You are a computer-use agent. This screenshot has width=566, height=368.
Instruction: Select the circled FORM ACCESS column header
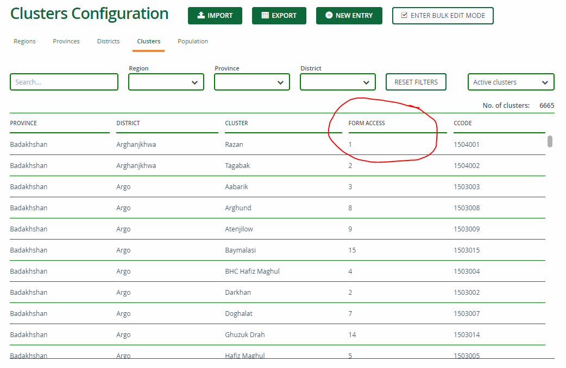coord(367,123)
